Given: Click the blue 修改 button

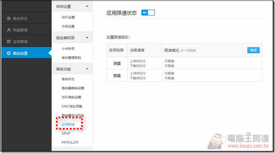Looking at the screenshot, I should tap(254, 50).
